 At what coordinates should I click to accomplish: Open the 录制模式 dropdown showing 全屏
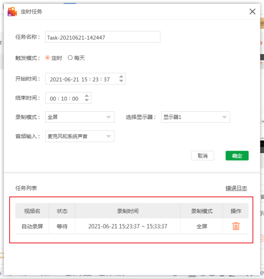tap(80, 117)
